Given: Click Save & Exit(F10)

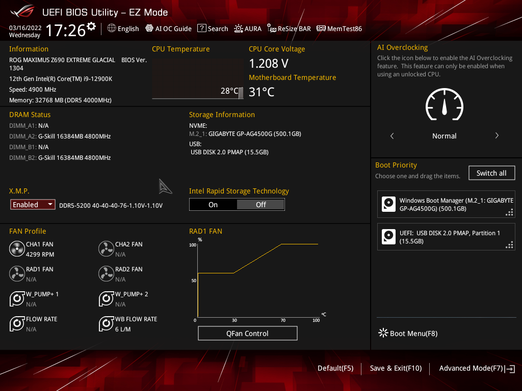Looking at the screenshot, I should (x=396, y=368).
